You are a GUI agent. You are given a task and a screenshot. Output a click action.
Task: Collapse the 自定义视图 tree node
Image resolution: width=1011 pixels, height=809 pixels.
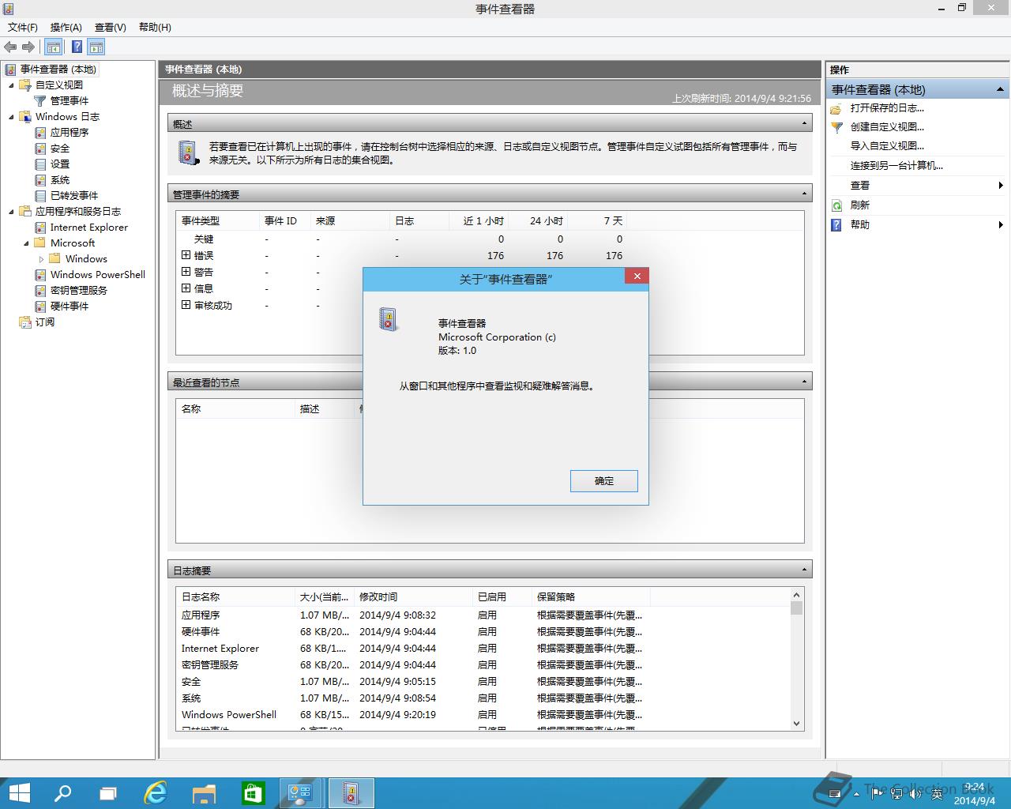(11, 85)
